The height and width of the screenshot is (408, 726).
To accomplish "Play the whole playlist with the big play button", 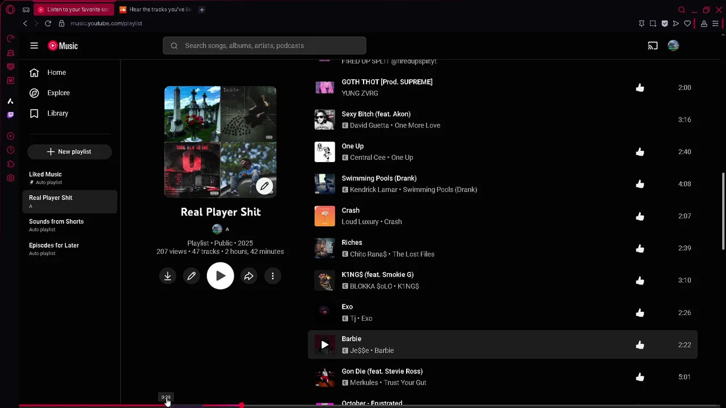I will point(220,276).
